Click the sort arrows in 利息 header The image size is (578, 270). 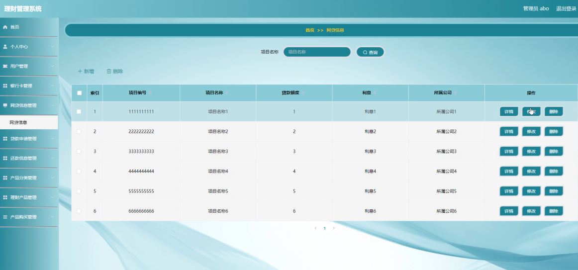375,93
